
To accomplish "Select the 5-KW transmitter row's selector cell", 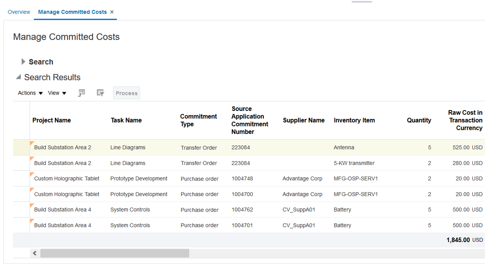I will click(x=21, y=163).
